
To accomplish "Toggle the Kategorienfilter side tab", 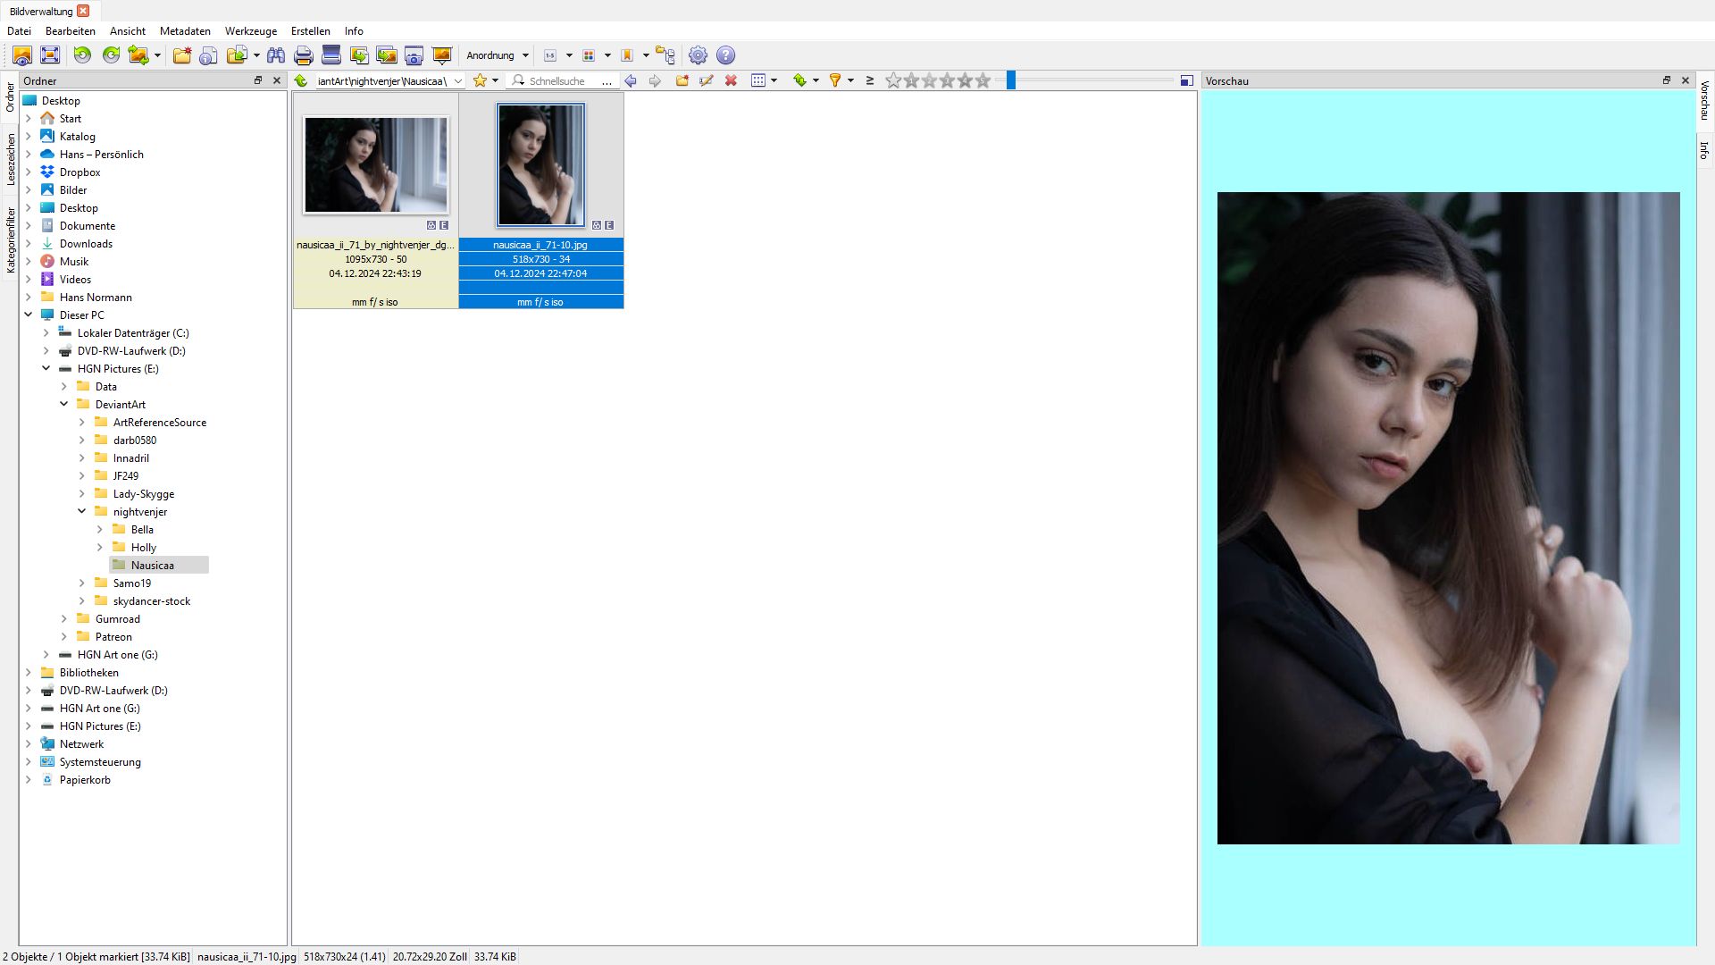I will click(x=11, y=239).
